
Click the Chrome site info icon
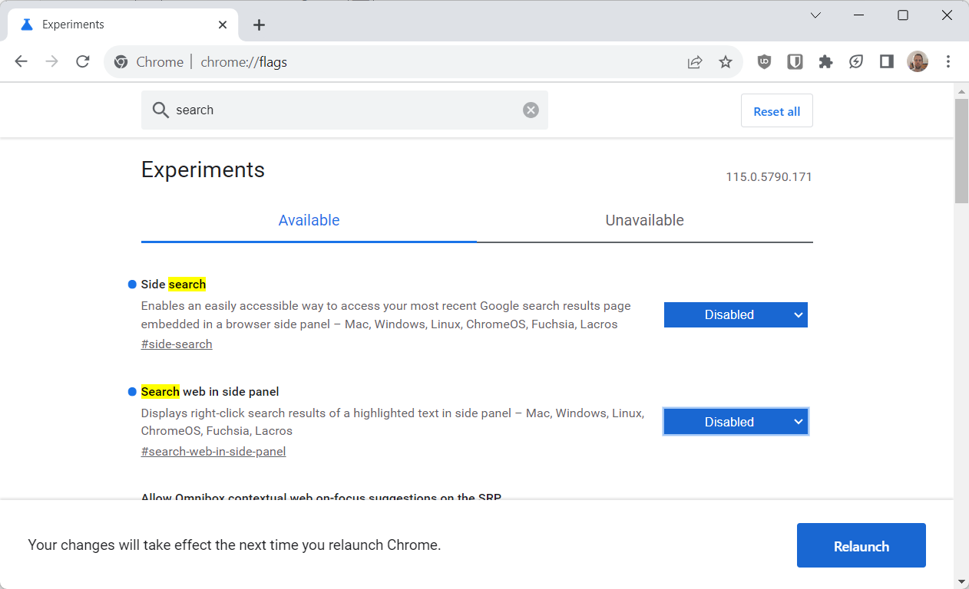[121, 62]
